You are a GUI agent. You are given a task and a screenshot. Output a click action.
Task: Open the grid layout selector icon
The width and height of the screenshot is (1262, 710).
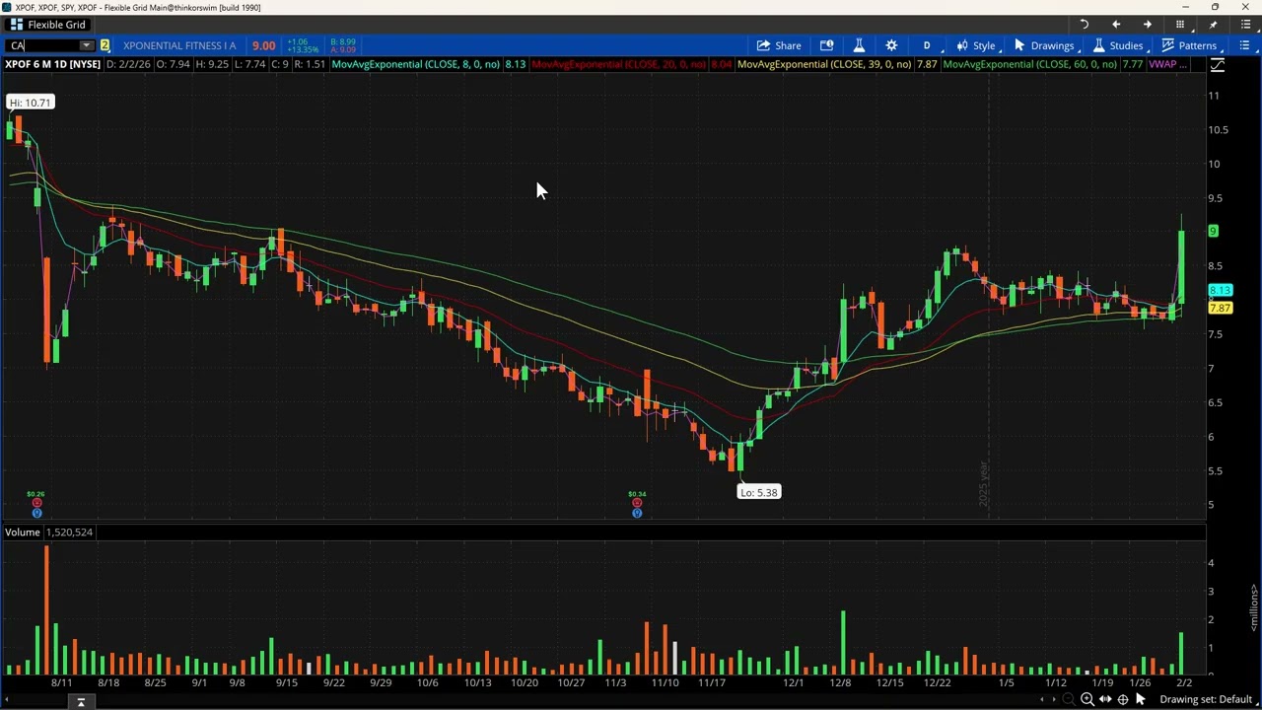pyautogui.click(x=1180, y=25)
